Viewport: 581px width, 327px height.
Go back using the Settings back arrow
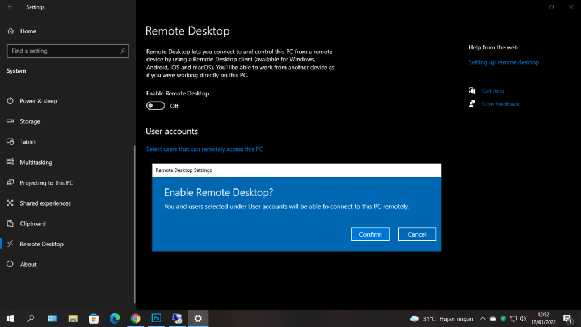[x=10, y=7]
